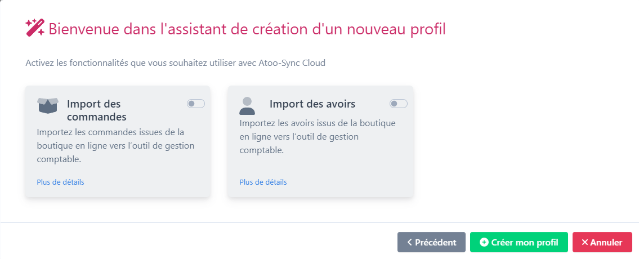This screenshot has width=639, height=259.
Task: Go back with the Précédent button
Action: pos(431,242)
